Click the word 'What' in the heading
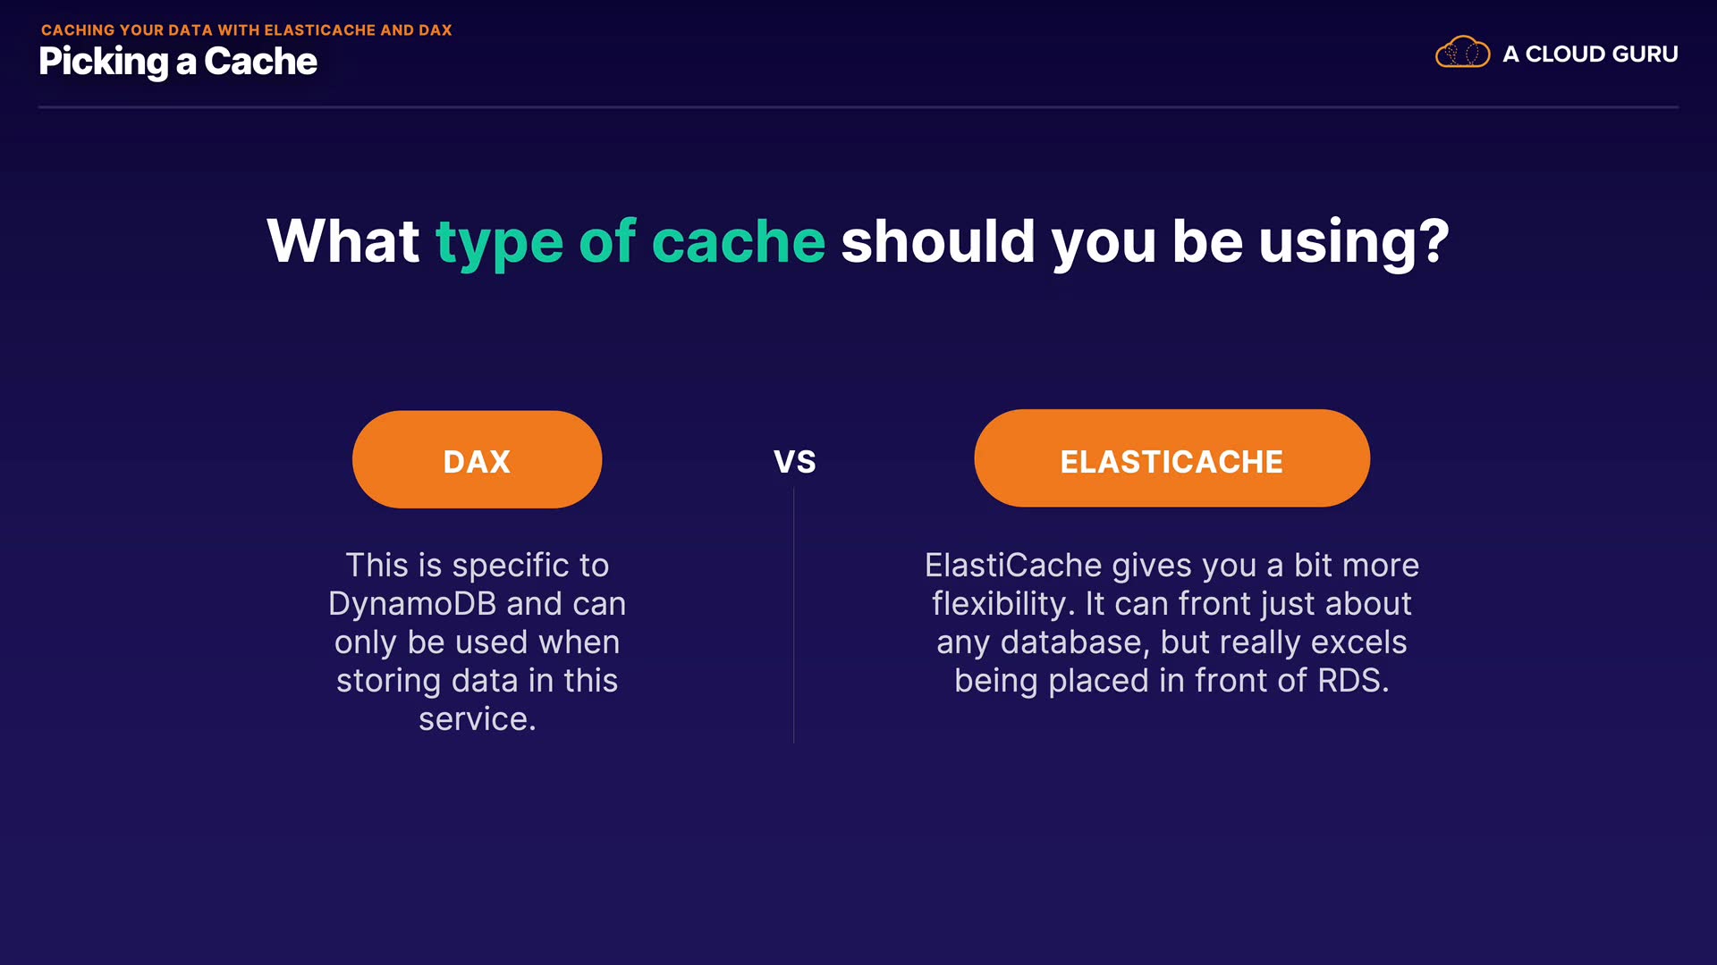 click(343, 241)
